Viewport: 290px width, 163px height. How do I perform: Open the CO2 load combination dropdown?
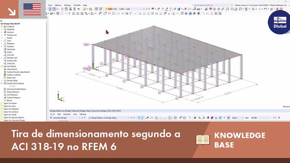(144, 9)
